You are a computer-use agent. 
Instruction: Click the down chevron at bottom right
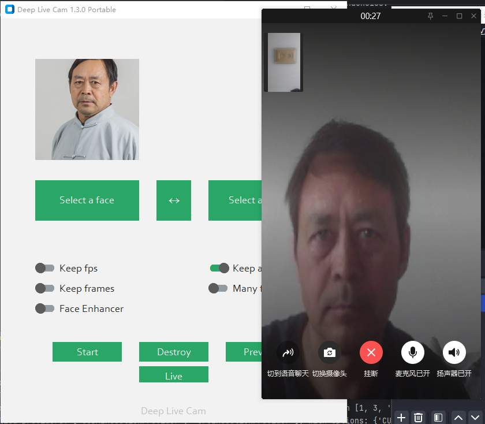coord(475,417)
